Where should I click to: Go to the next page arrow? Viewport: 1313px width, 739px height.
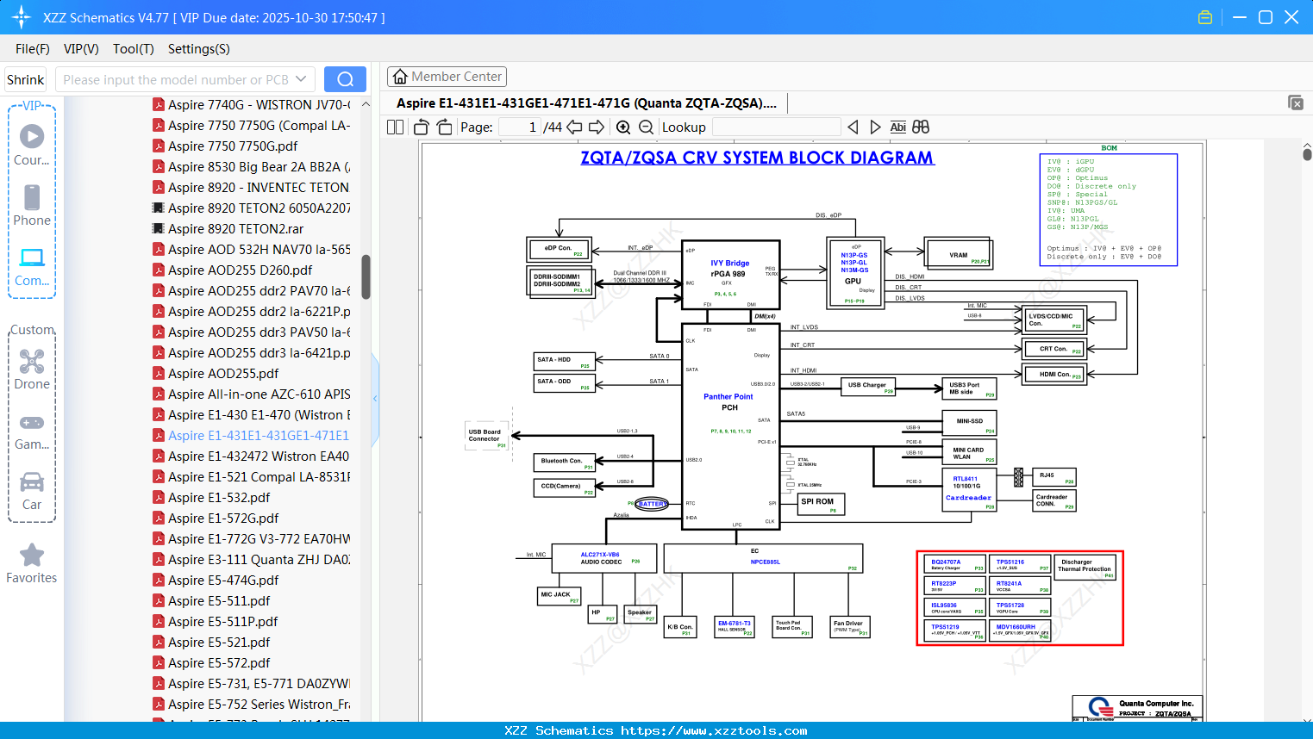[597, 127]
